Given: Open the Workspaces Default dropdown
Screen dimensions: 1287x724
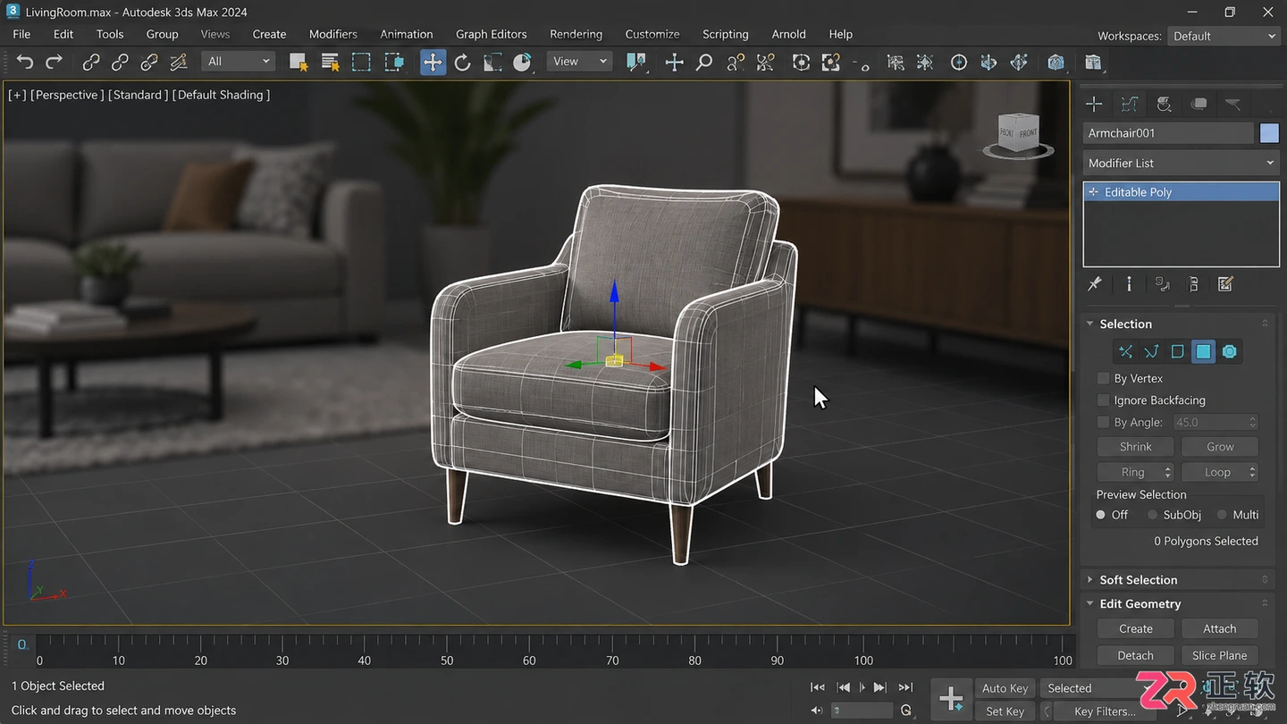Looking at the screenshot, I should pos(1224,36).
